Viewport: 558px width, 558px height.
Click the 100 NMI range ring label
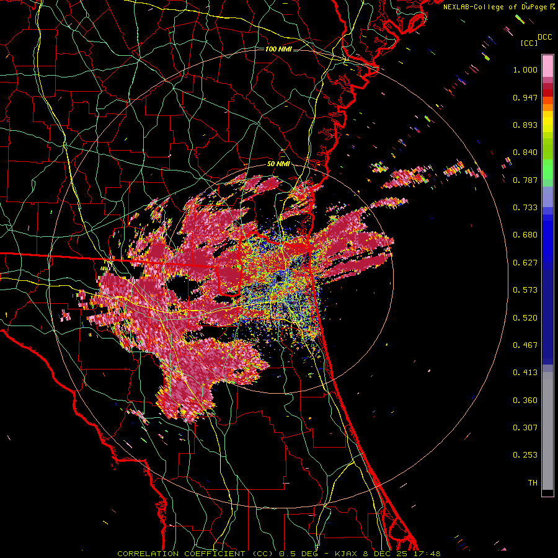point(278,49)
